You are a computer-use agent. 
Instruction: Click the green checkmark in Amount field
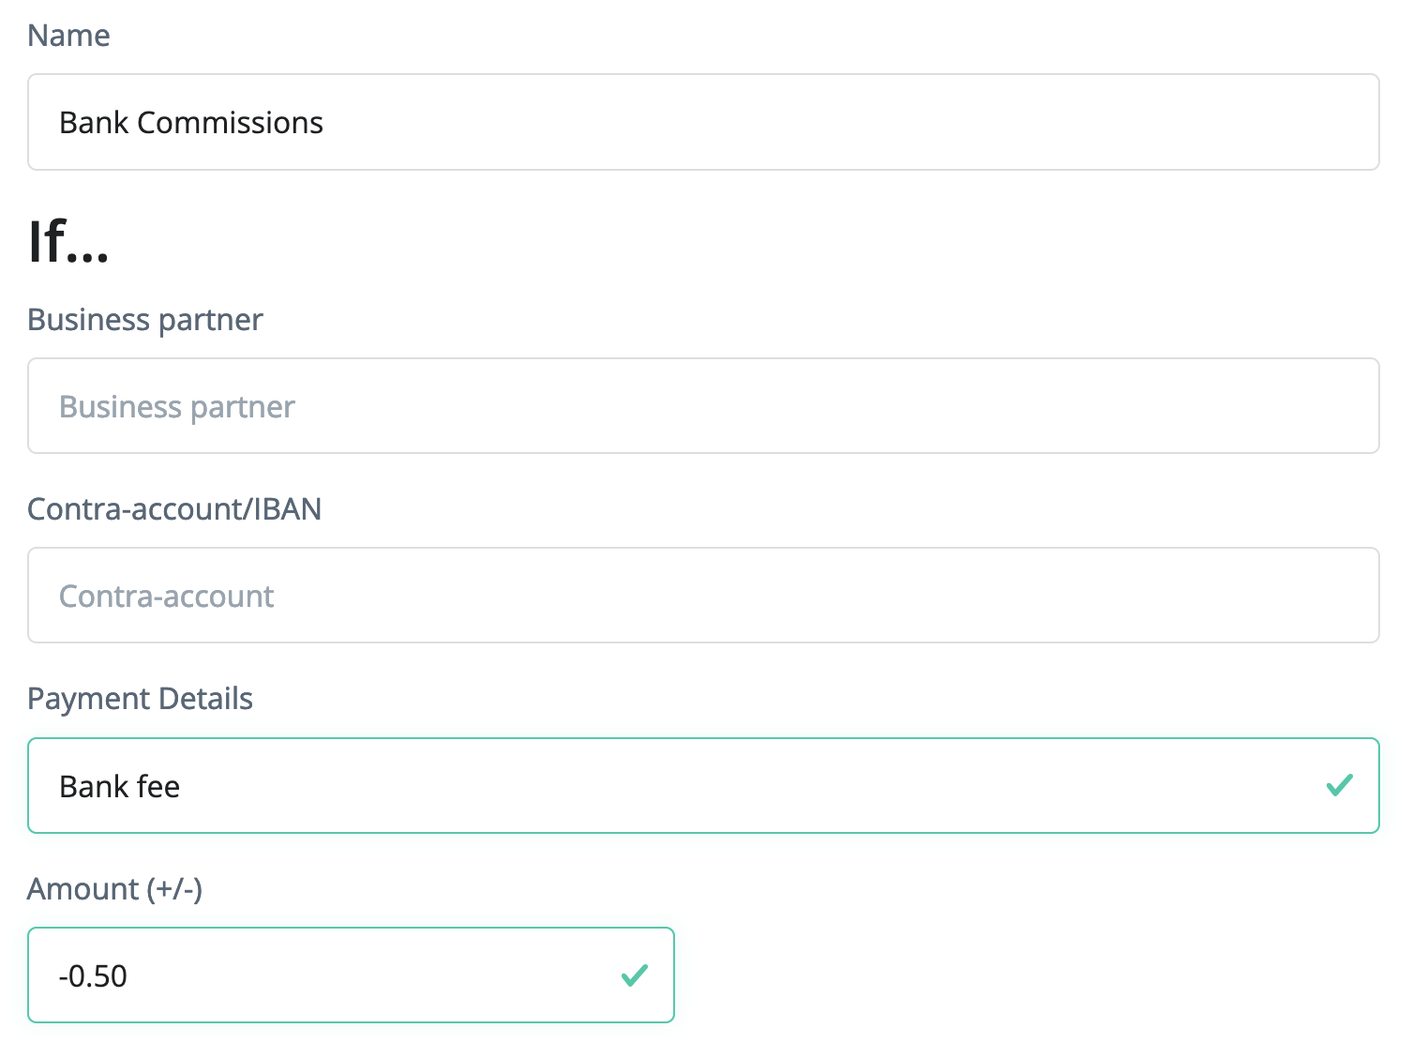click(635, 975)
